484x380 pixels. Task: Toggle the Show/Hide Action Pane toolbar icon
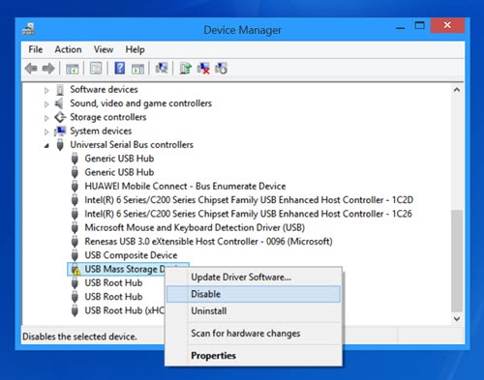[137, 69]
